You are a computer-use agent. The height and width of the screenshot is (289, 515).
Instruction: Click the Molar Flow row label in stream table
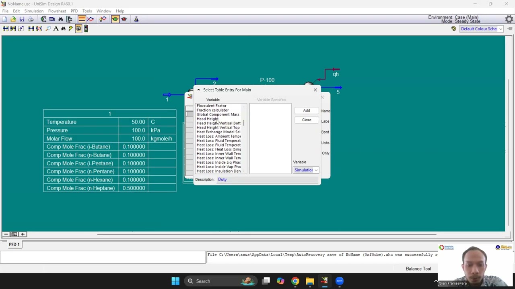coord(59,138)
